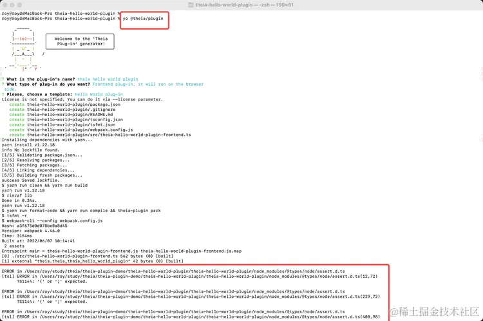
Task: Click the 'Welcome to the Theia Plug-in generator!' box
Action: click(x=80, y=41)
